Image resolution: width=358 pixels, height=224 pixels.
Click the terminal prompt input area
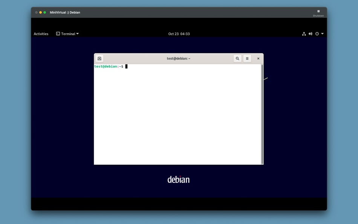point(177,114)
